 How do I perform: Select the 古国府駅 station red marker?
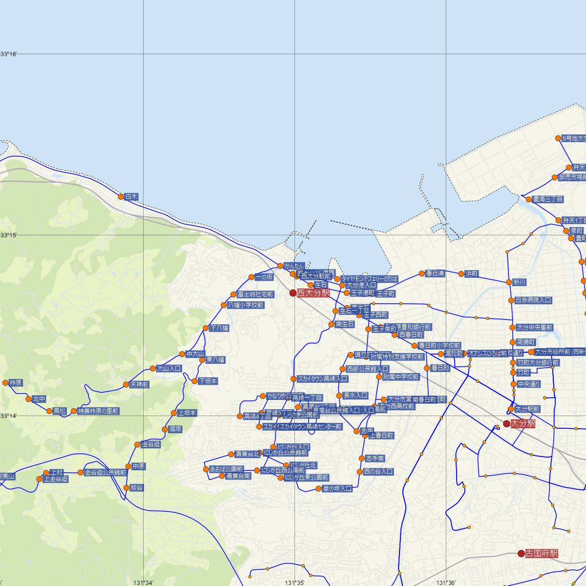(522, 554)
